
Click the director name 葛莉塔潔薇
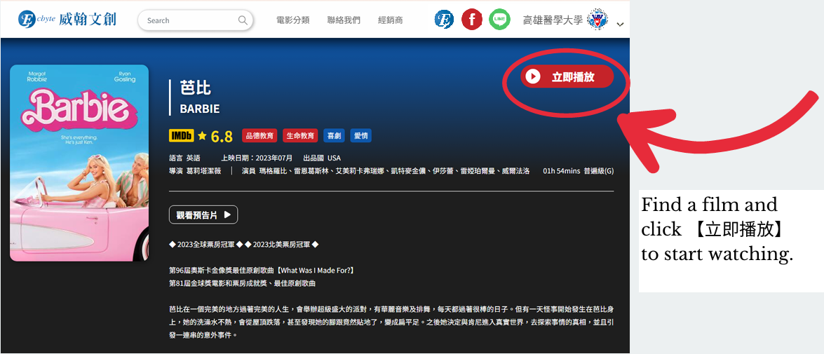[204, 171]
